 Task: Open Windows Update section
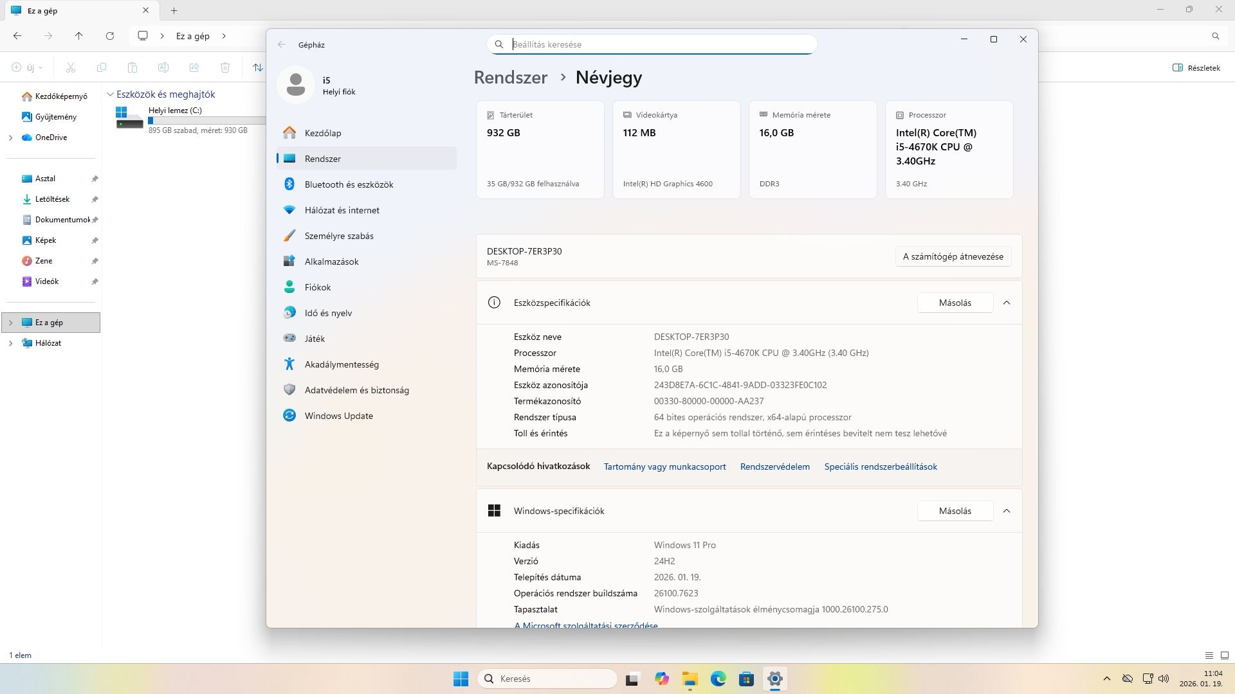click(338, 416)
